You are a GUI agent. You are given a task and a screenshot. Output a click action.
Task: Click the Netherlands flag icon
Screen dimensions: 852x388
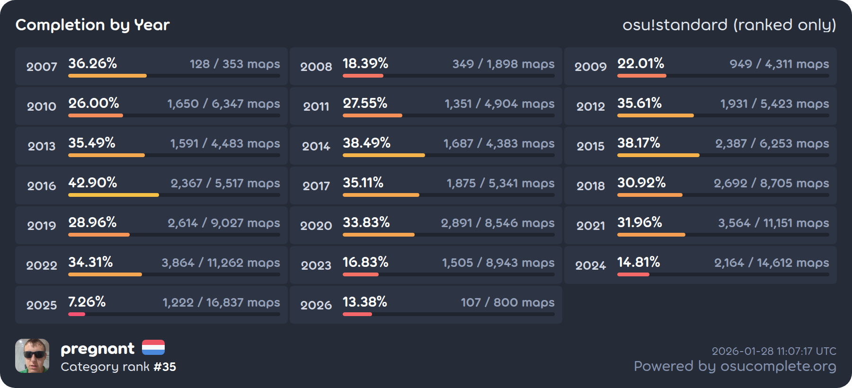coord(153,348)
